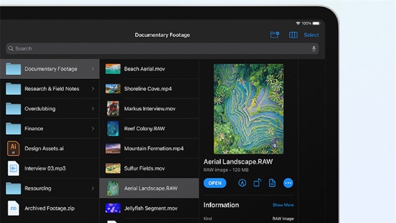Click the battery status icon
Image resolution: width=396 pixels, height=223 pixels.
point(316,23)
